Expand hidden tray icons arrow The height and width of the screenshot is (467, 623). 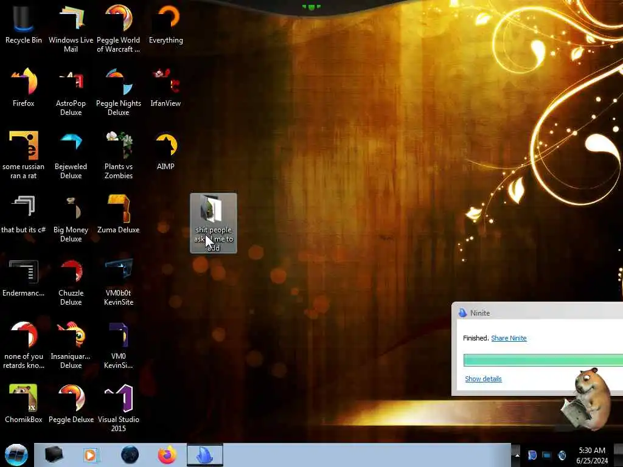(517, 455)
